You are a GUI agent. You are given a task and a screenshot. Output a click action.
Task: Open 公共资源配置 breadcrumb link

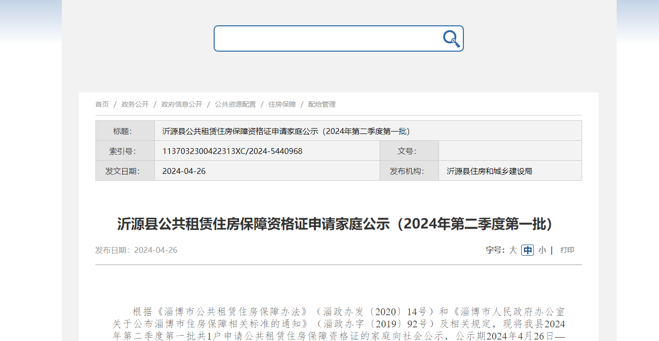click(x=235, y=104)
